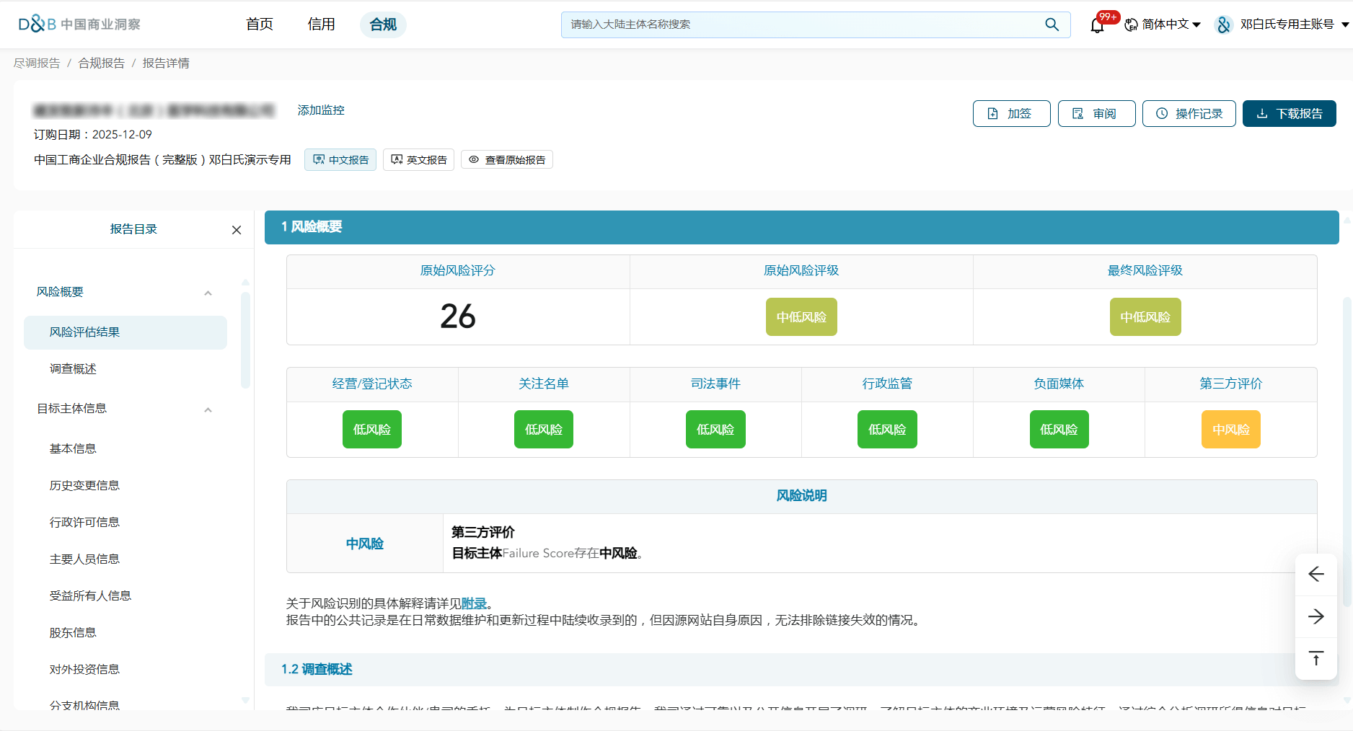
Task: Follow the 附录 appendix link
Action: (474, 603)
